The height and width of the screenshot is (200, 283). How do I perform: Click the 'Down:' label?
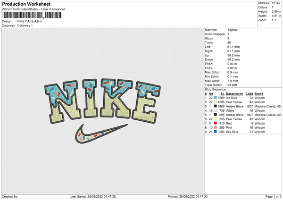(x=209, y=59)
